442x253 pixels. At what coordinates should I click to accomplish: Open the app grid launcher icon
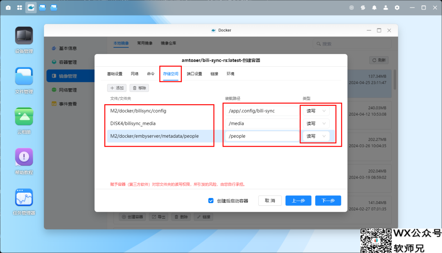pyautogui.click(x=20, y=8)
